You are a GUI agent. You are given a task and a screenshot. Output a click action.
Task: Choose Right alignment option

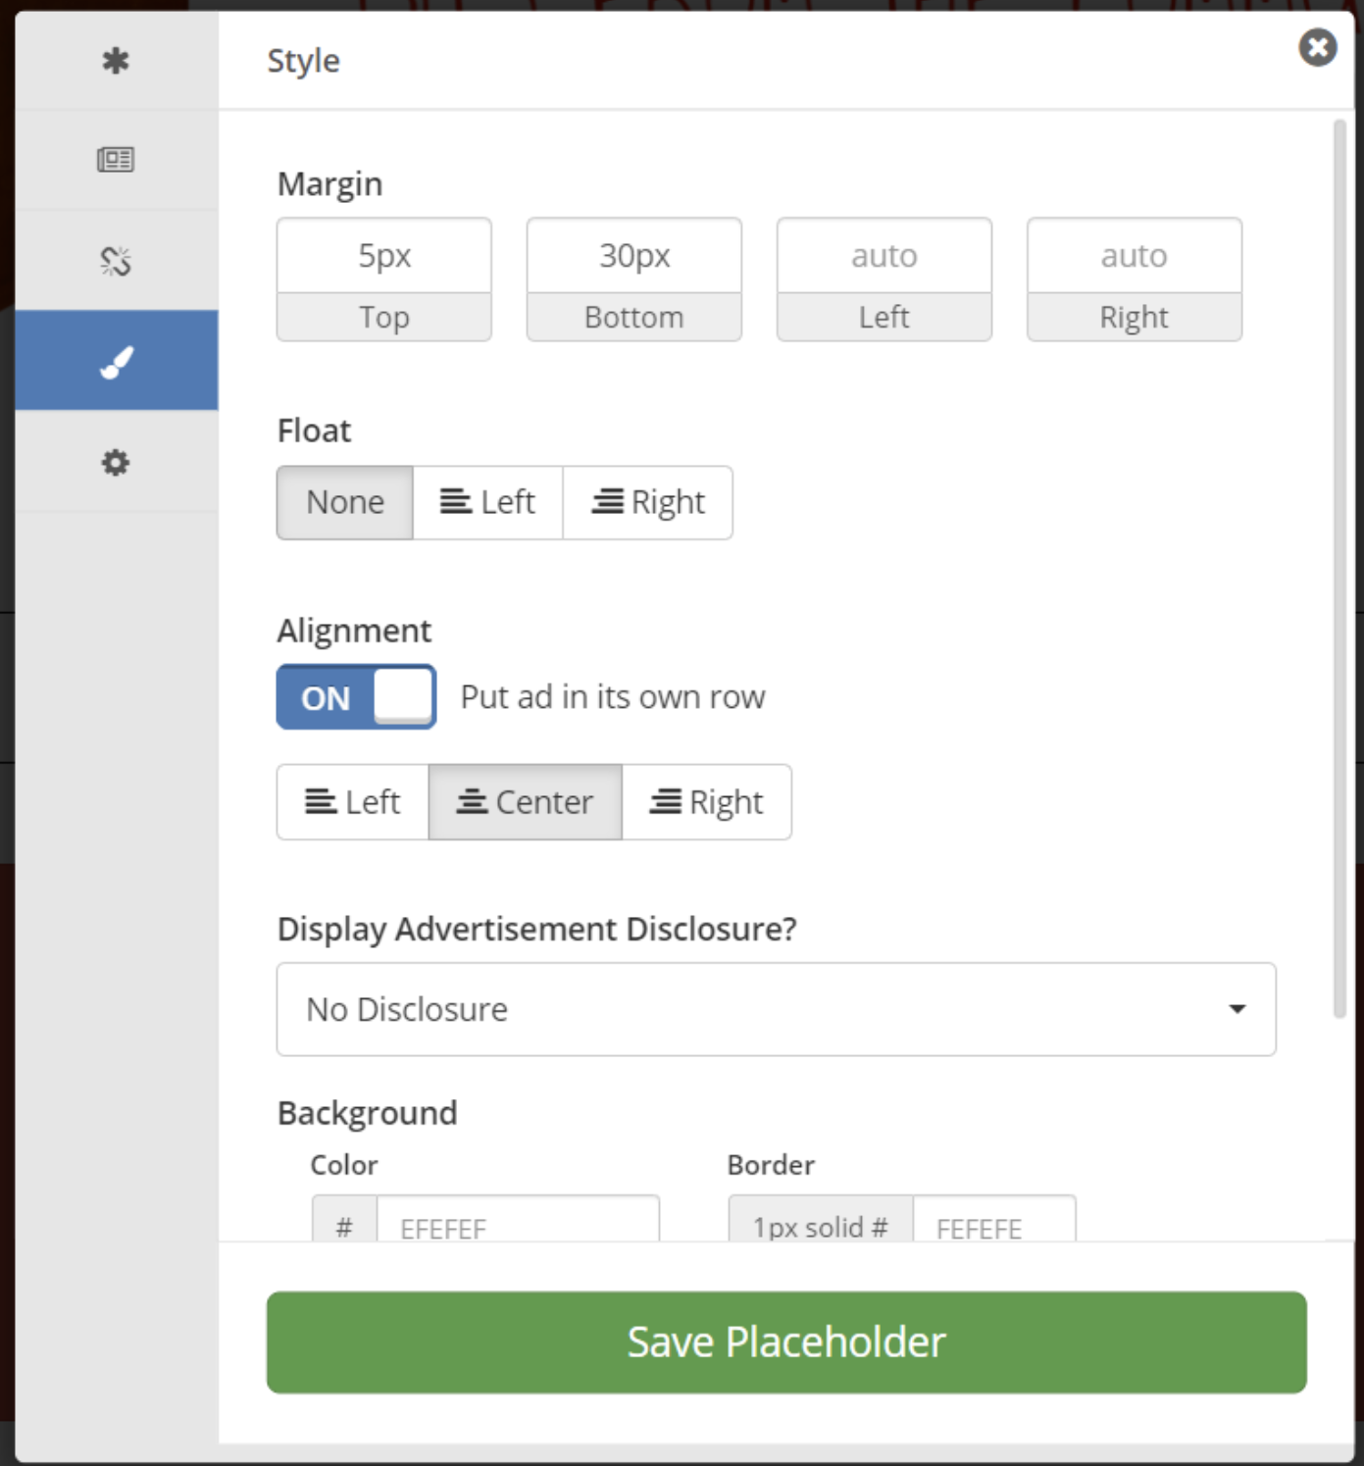(706, 802)
